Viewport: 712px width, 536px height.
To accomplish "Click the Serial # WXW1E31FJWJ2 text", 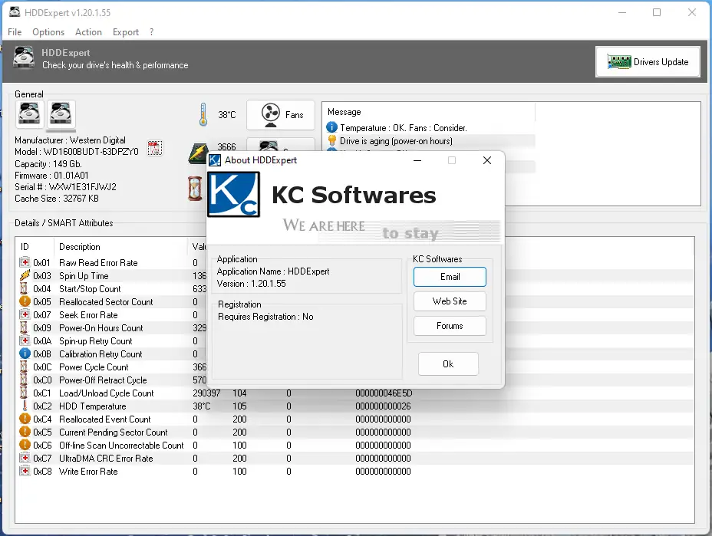I will (x=65, y=187).
